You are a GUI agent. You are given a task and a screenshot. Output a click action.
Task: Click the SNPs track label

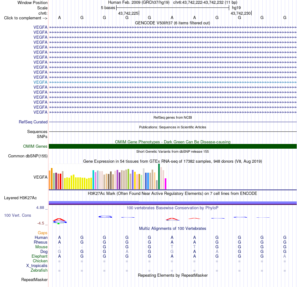click(42, 136)
